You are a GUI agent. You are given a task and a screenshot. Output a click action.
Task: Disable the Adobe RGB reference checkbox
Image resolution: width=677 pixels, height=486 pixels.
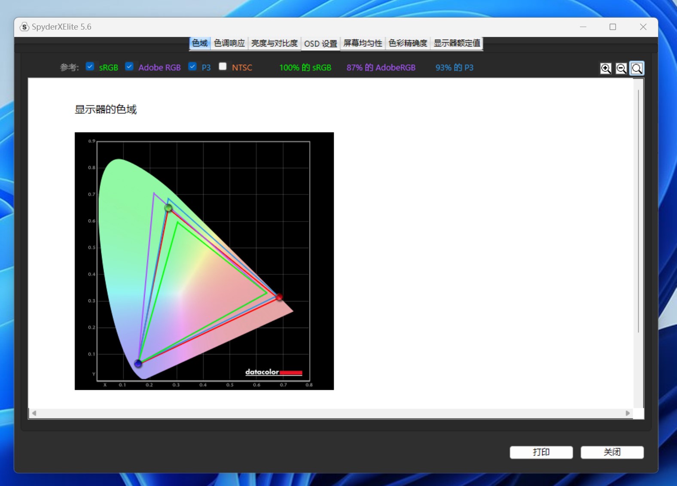[x=129, y=67]
